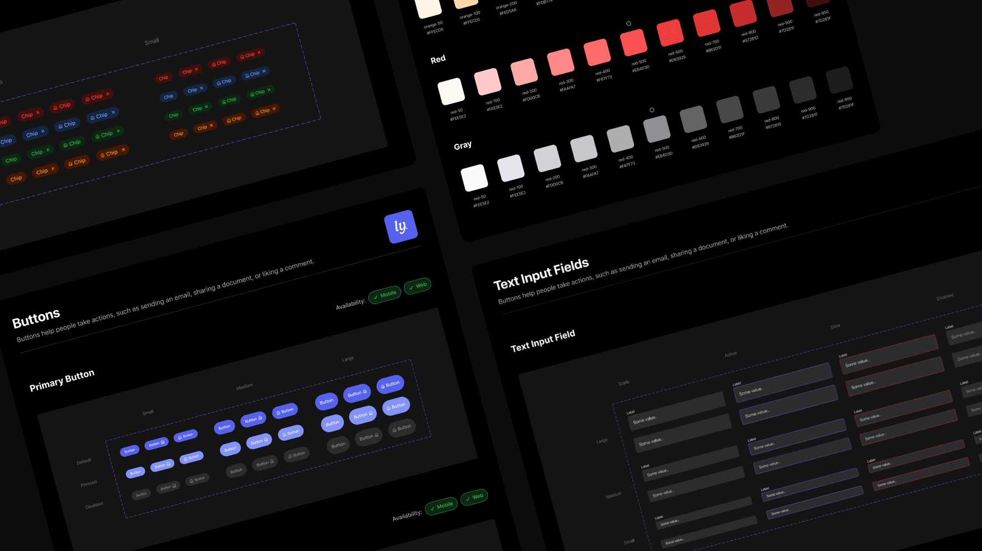Click home icon in Large disabled leading-icon Button

[394, 429]
